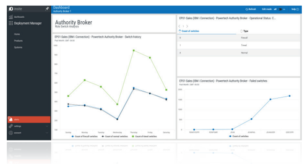This screenshot has width=306, height=164.
Task: Click the Saturday axis label
Action: pos(166,132)
